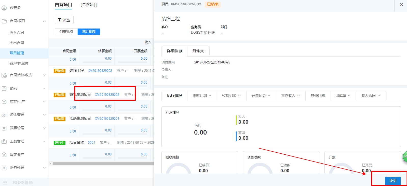Click the 活动策划项目 project name
The image size is (407, 186).
[80, 119]
